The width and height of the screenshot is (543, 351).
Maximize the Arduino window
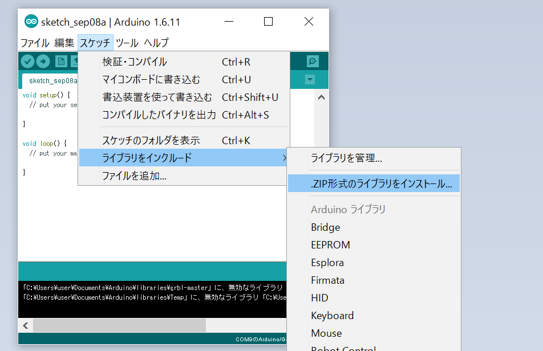[x=269, y=22]
